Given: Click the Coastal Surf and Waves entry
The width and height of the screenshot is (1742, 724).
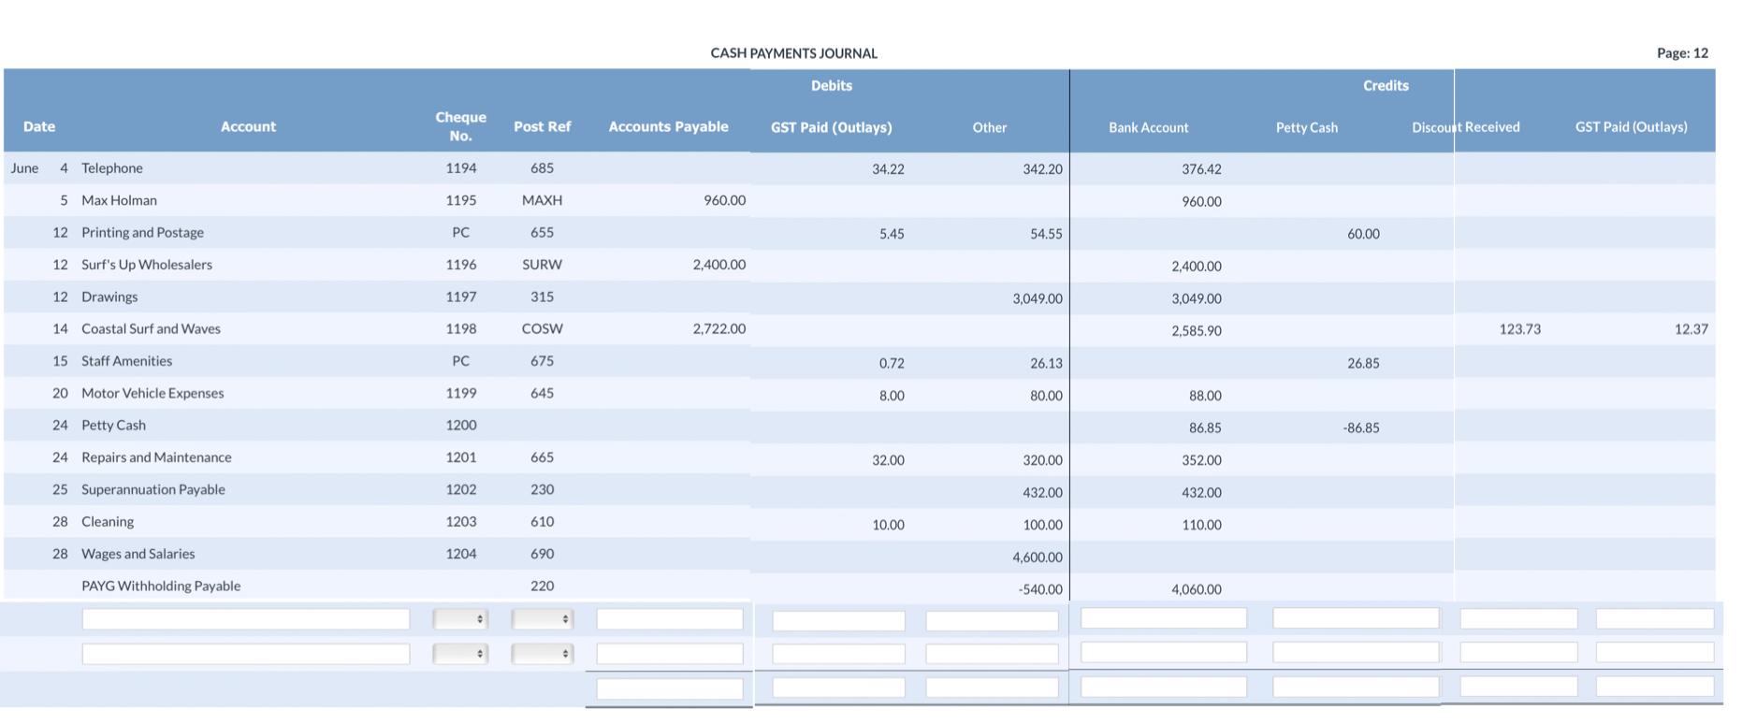Looking at the screenshot, I should pyautogui.click(x=151, y=328).
